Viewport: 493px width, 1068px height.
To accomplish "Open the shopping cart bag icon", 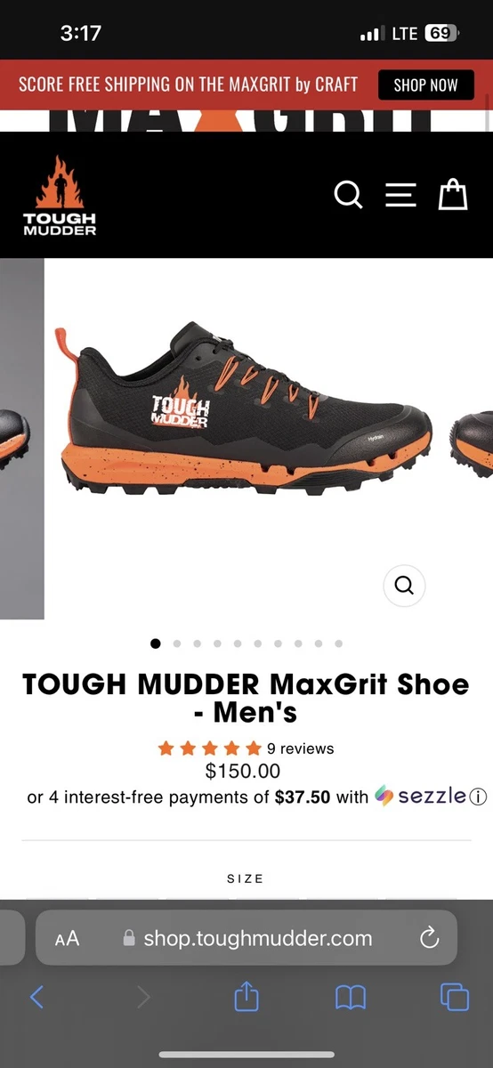I will pyautogui.click(x=453, y=194).
